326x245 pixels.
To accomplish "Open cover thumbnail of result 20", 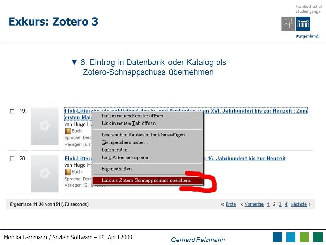I will coord(45,174).
